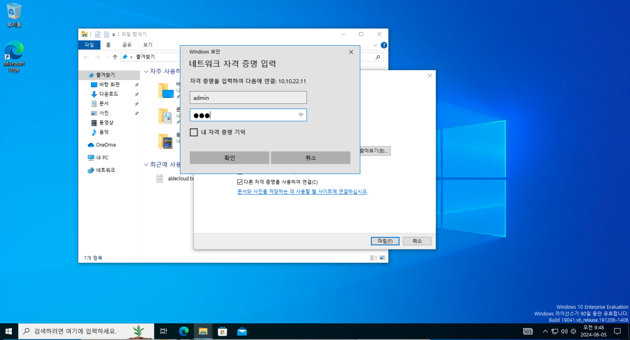Viewport: 630px width, 340px height.
Task: Enable the '내 자격 증명 기억' checkbox
Action: (x=194, y=132)
